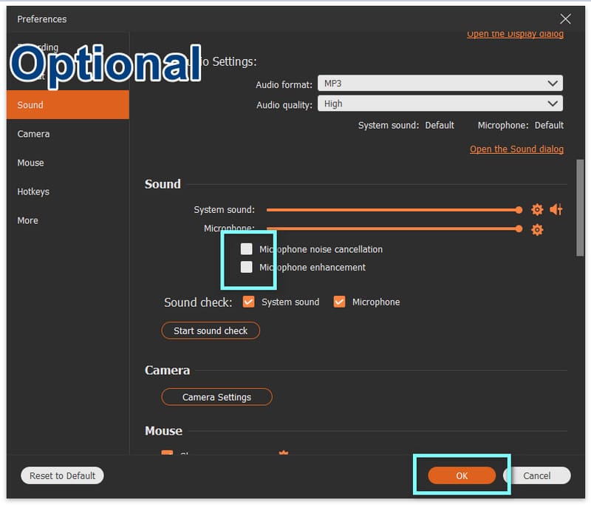Image resolution: width=591 pixels, height=505 pixels.
Task: Click the Start sound check button
Action: (x=211, y=331)
